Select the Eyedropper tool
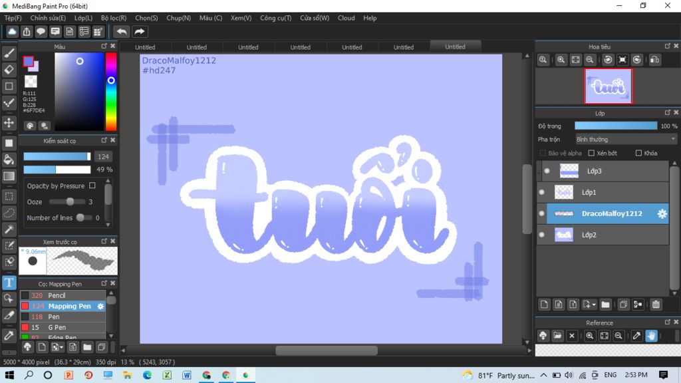Screen dimensions: 681x383 click(x=9, y=336)
